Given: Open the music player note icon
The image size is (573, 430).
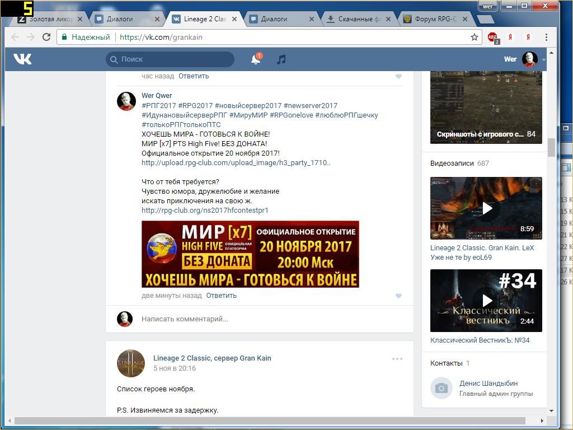Looking at the screenshot, I should click(281, 59).
